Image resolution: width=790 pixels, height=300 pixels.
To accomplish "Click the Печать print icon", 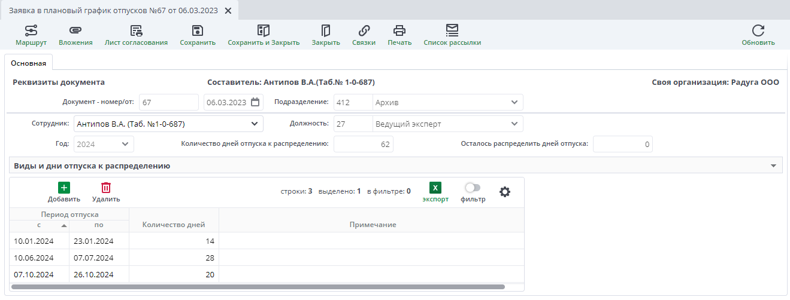I will point(399,30).
